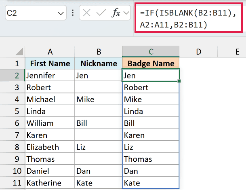Select Badge Name cell C5 'Linda'
Viewport: 246px width, 190px height.
151,111
